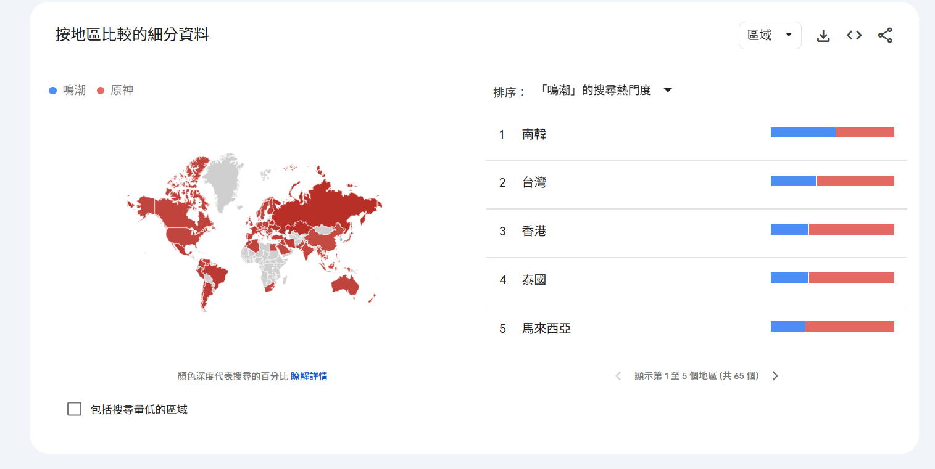Viewport: 935px width, 469px height.
Task: Click the share icon
Action: (x=885, y=36)
